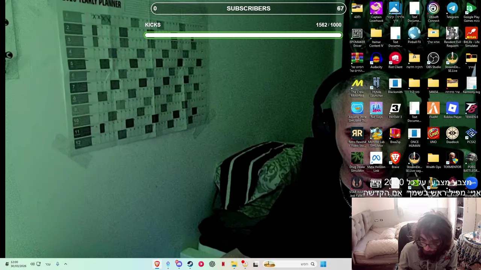The height and width of the screenshot is (270, 481).
Task: Click the SUBSCRIBERS goal bar
Action: click(248, 8)
